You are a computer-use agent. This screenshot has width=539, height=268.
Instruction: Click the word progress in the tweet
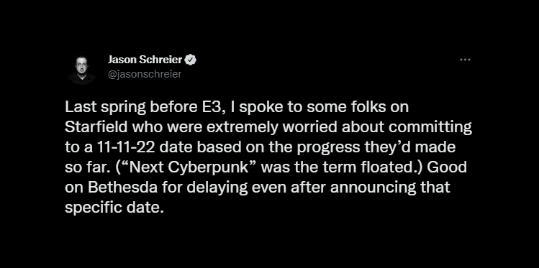(327, 149)
